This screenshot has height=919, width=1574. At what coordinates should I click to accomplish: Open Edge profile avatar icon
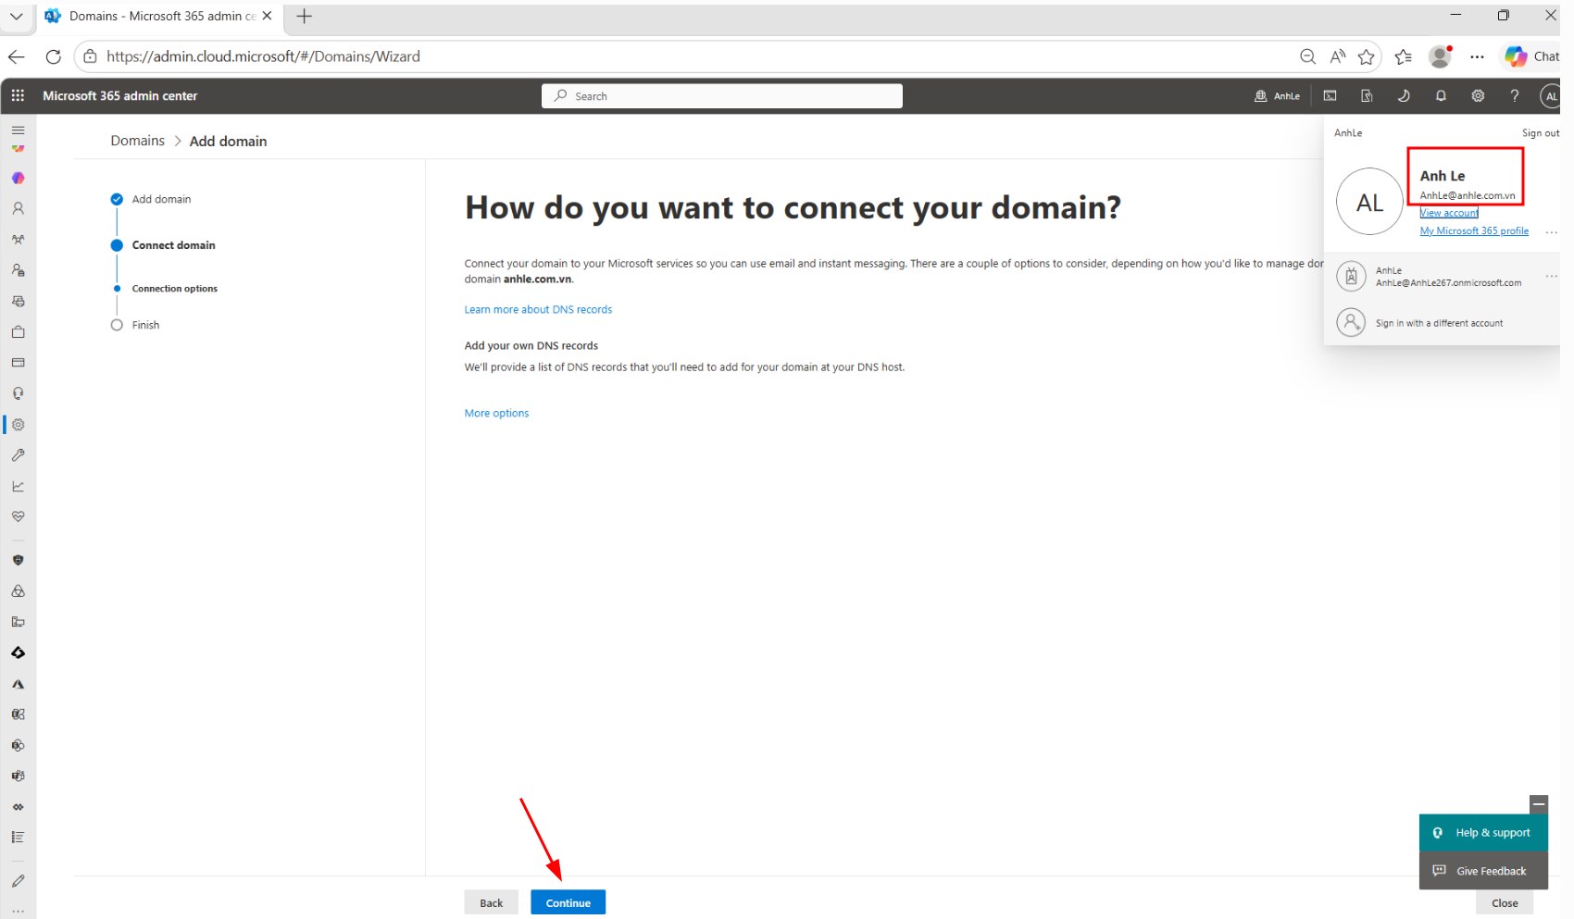tap(1440, 56)
